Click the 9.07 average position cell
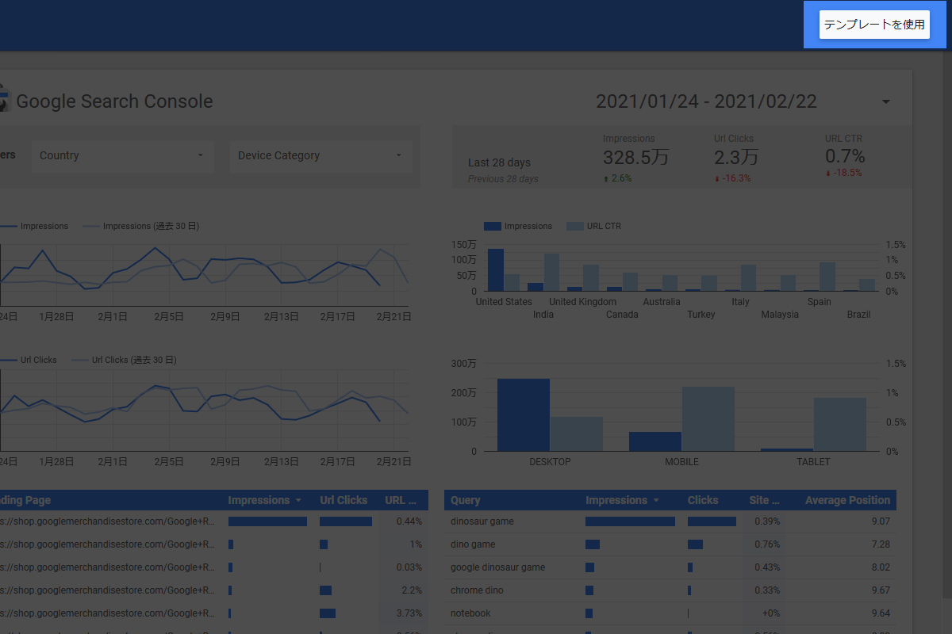952x634 pixels. (x=880, y=521)
